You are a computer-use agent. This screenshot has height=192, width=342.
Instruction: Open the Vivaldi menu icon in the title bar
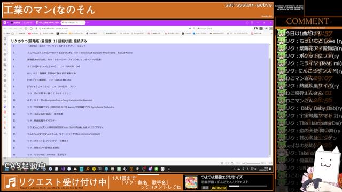(x=5, y=22)
